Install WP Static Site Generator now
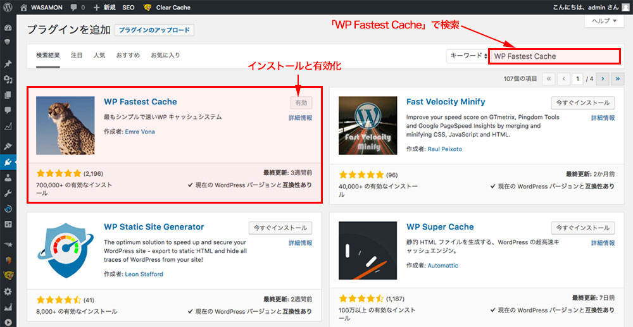This screenshot has width=633, height=327. point(280,228)
